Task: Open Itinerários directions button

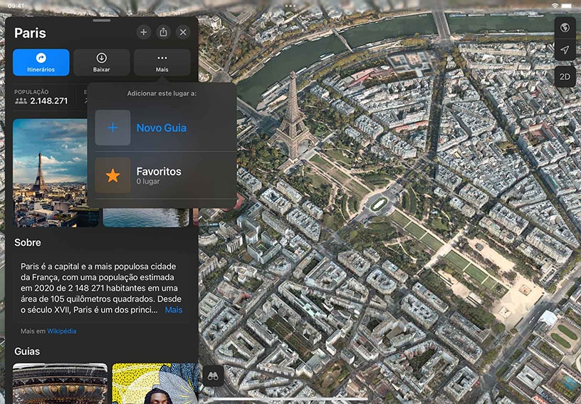Action: click(x=41, y=62)
